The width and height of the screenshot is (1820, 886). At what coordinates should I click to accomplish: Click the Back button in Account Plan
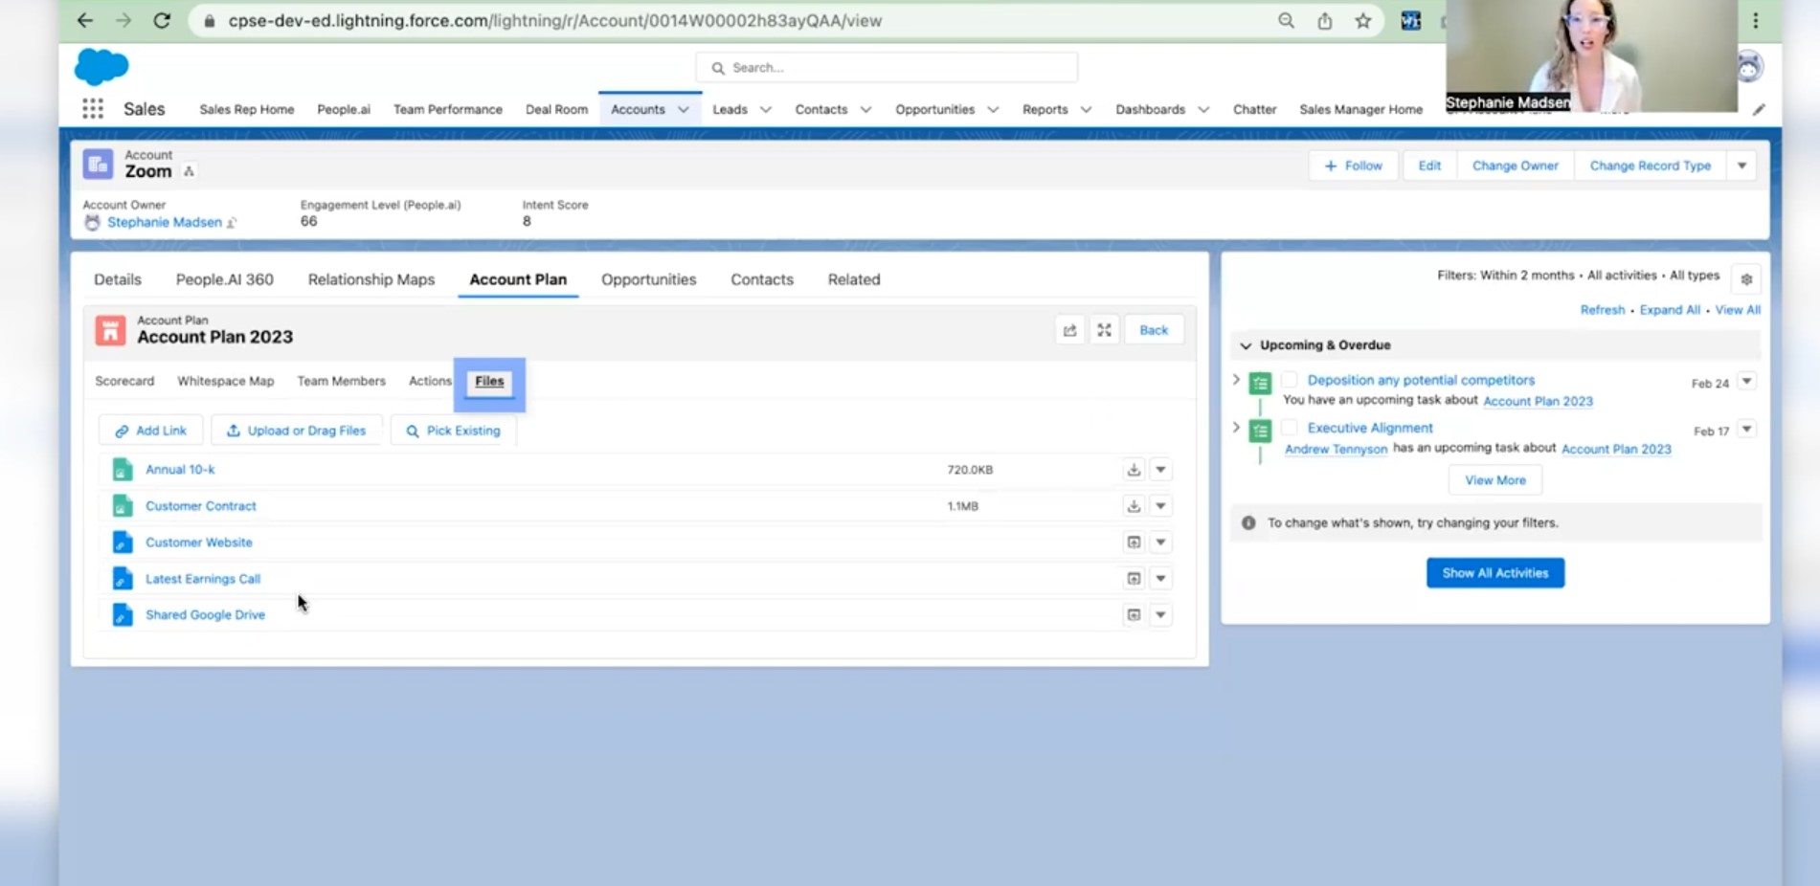[x=1154, y=330]
